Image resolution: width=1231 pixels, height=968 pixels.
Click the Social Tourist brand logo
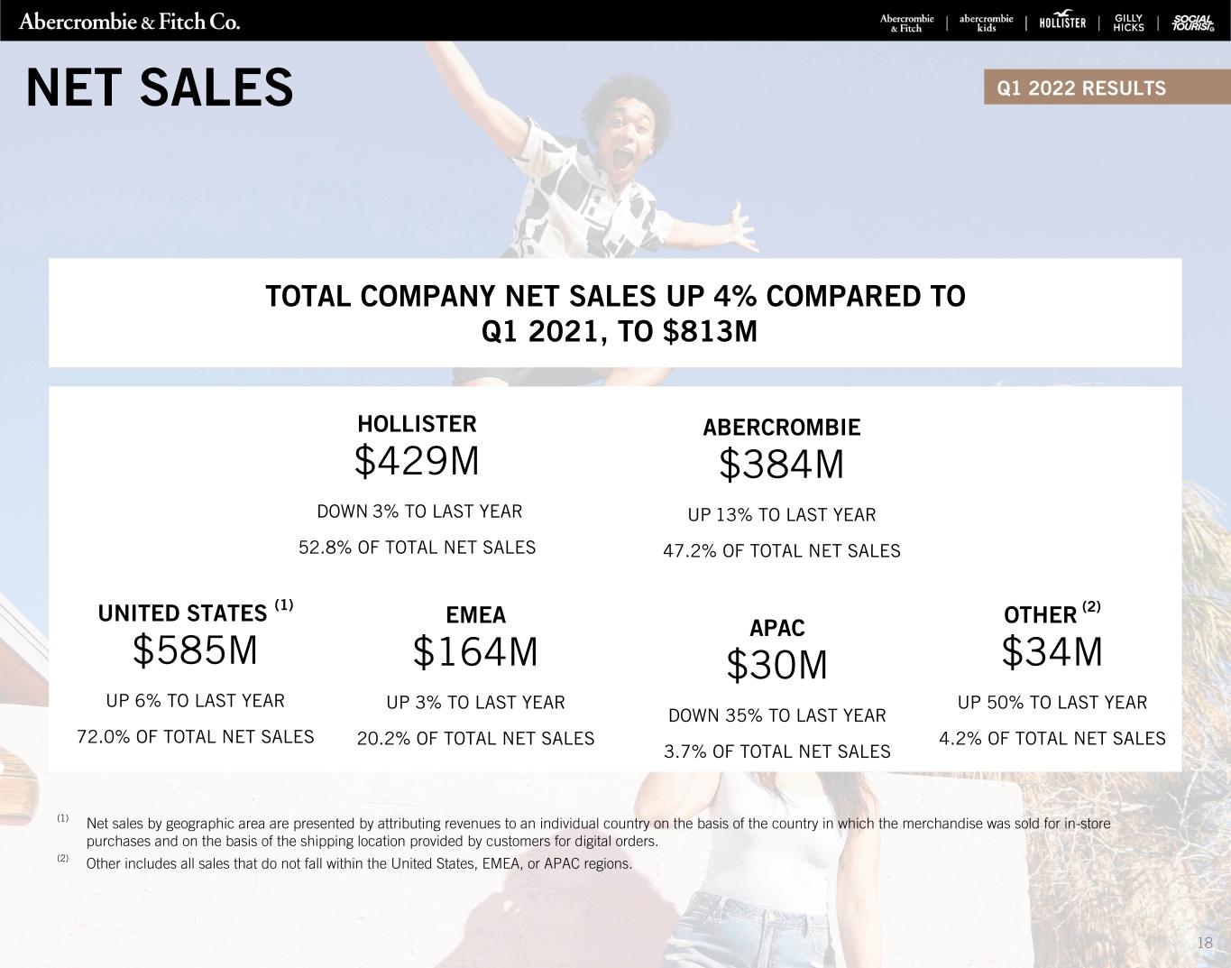1192,23
